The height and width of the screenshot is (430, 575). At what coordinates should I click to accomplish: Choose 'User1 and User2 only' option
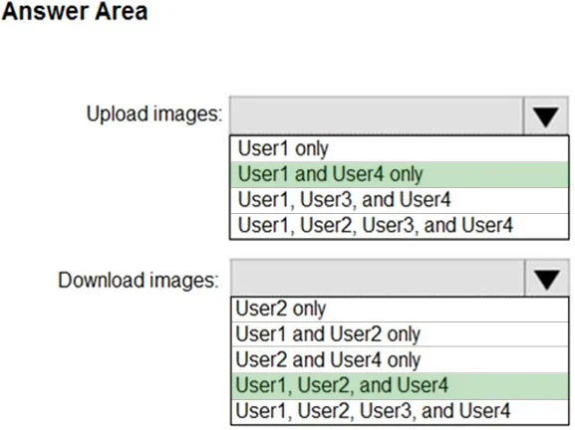[400, 334]
